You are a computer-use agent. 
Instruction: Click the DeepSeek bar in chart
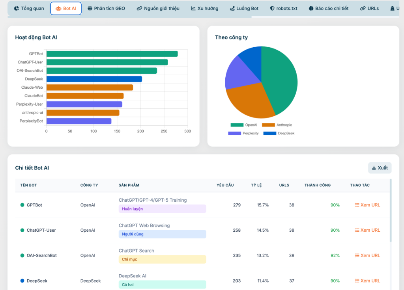(x=94, y=79)
